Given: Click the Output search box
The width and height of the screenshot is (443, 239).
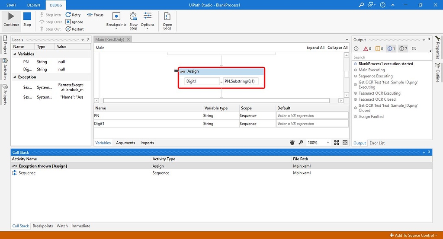Looking at the screenshot, I should coord(392,57).
